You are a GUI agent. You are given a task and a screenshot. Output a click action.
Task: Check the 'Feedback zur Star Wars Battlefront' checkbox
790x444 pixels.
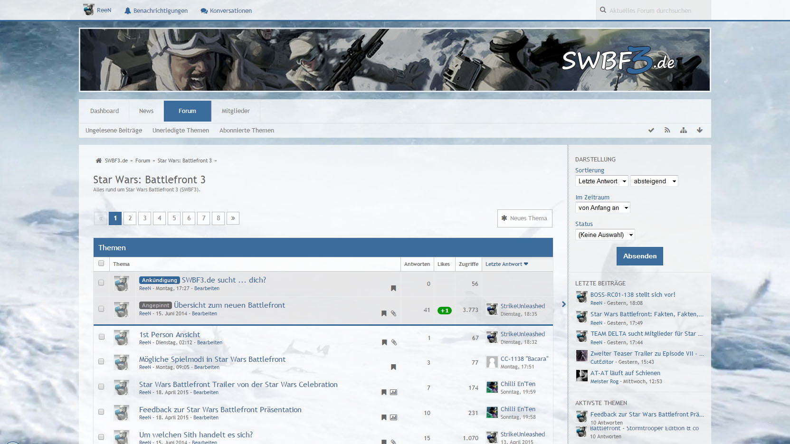click(101, 412)
